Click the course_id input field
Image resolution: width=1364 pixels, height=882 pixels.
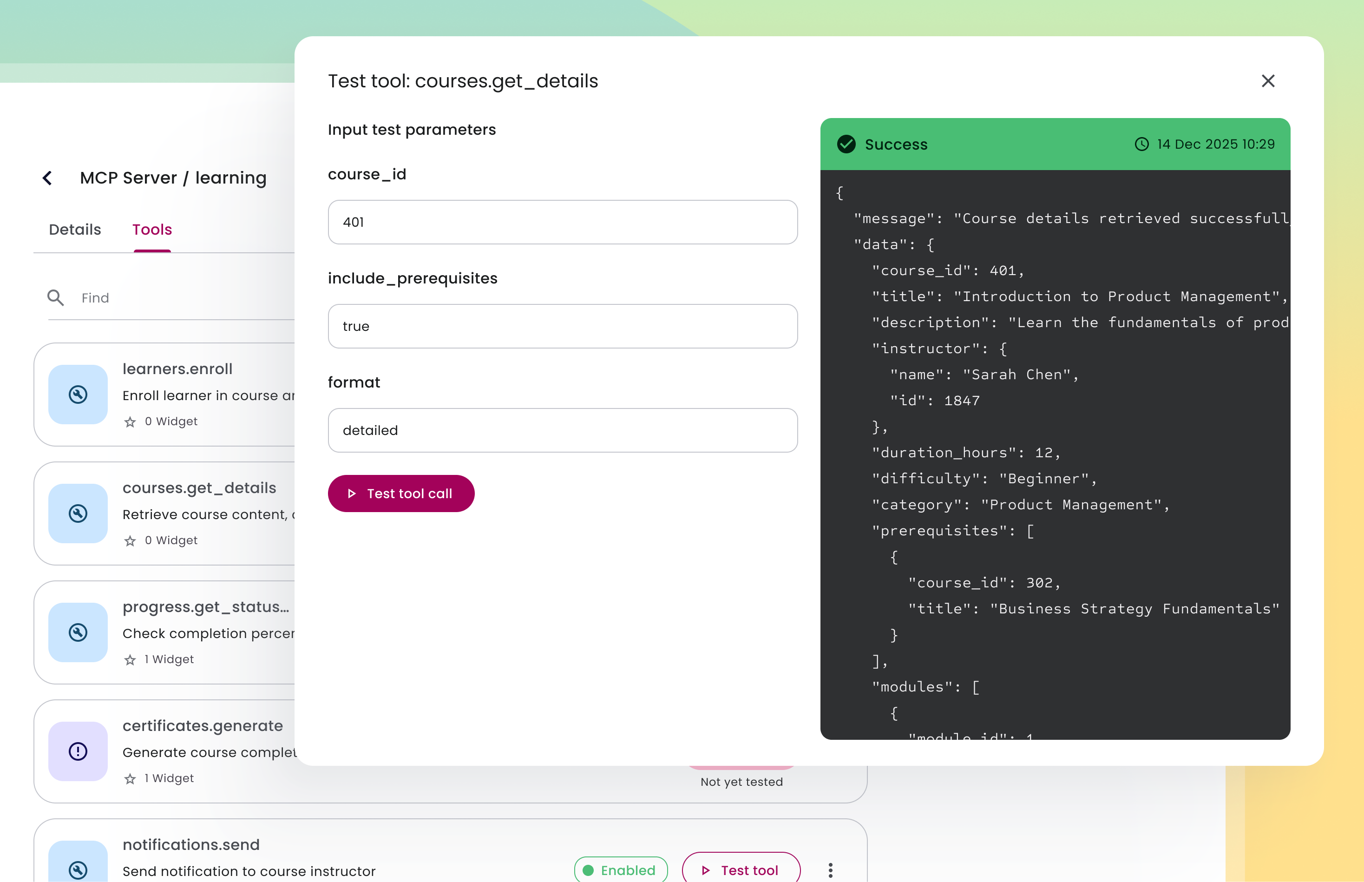click(x=562, y=222)
